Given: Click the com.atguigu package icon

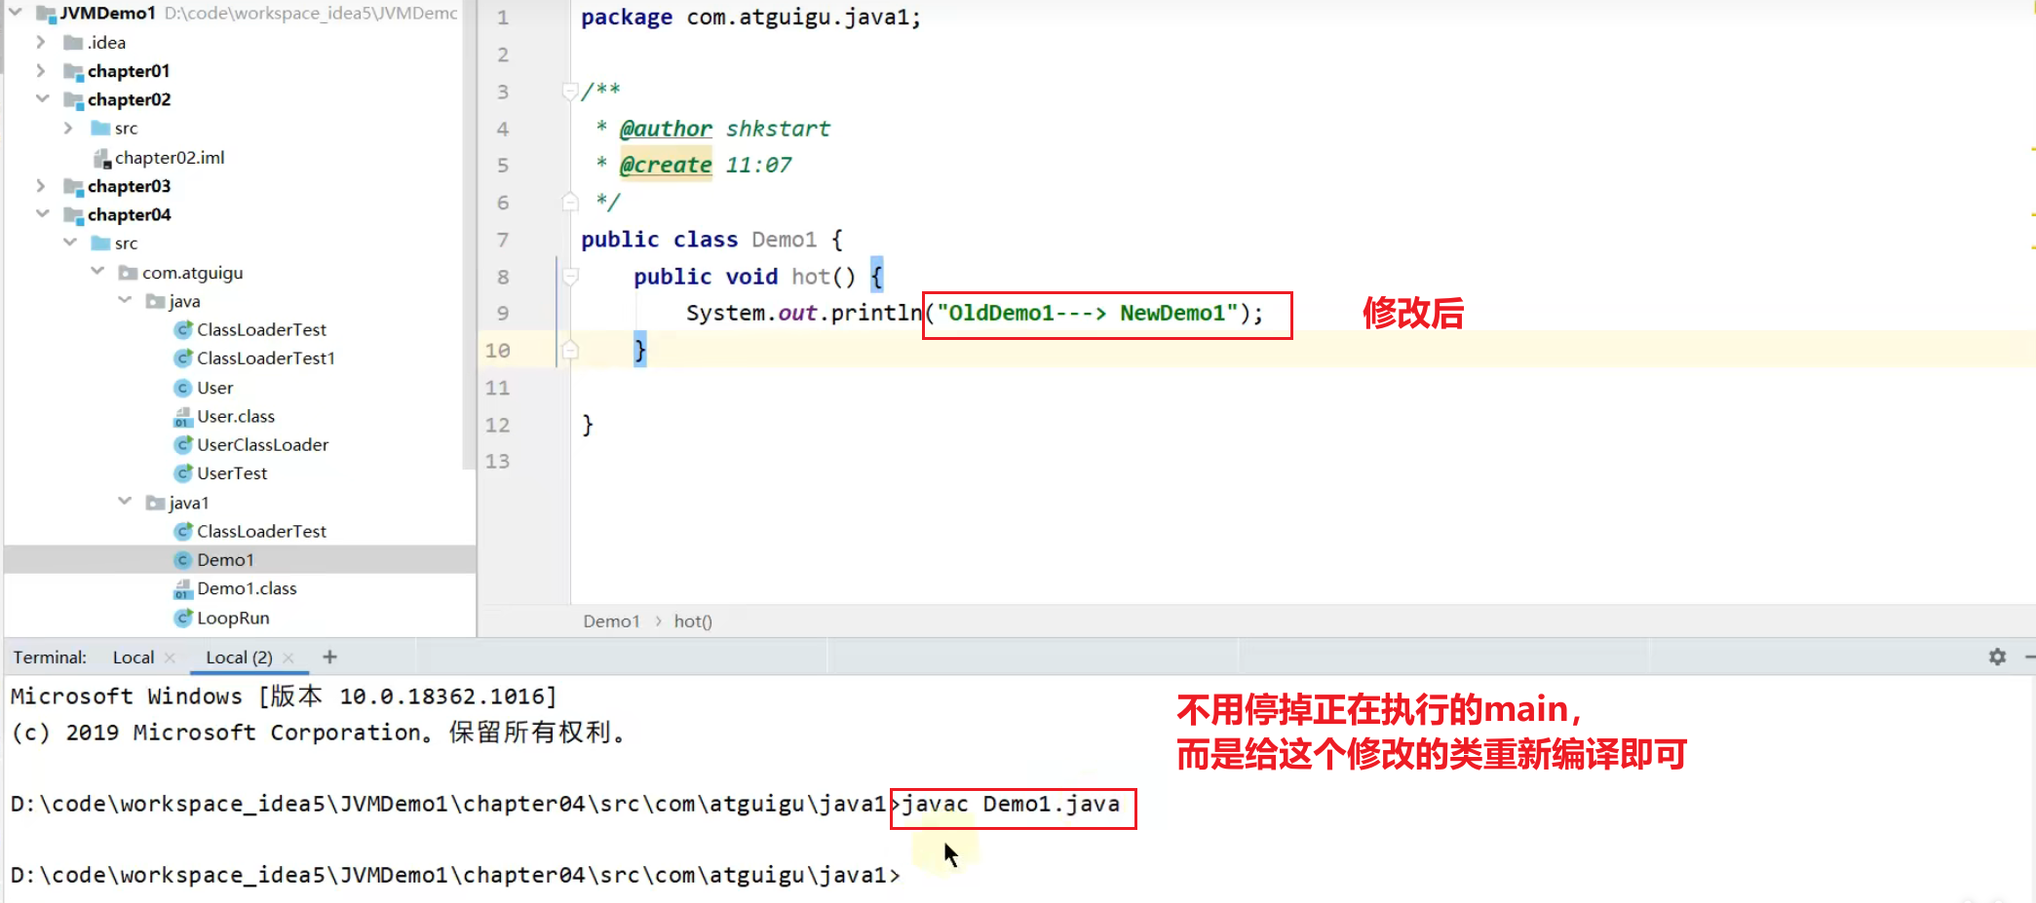Looking at the screenshot, I should tap(128, 273).
